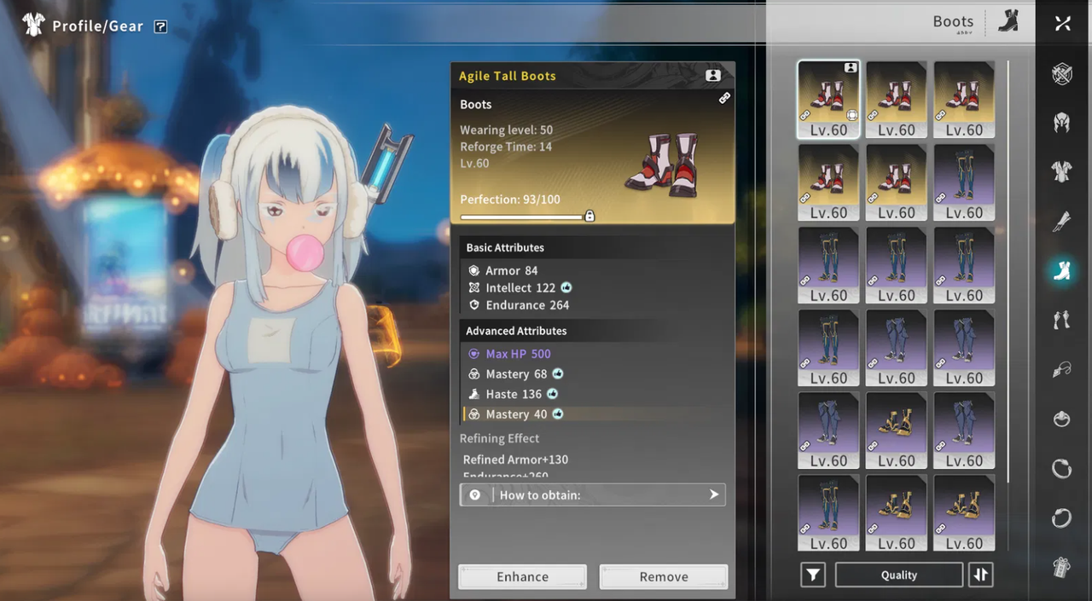This screenshot has height=601, width=1092.
Task: Open the crossed-out shield slot in the sidebar
Action: pos(1062,74)
